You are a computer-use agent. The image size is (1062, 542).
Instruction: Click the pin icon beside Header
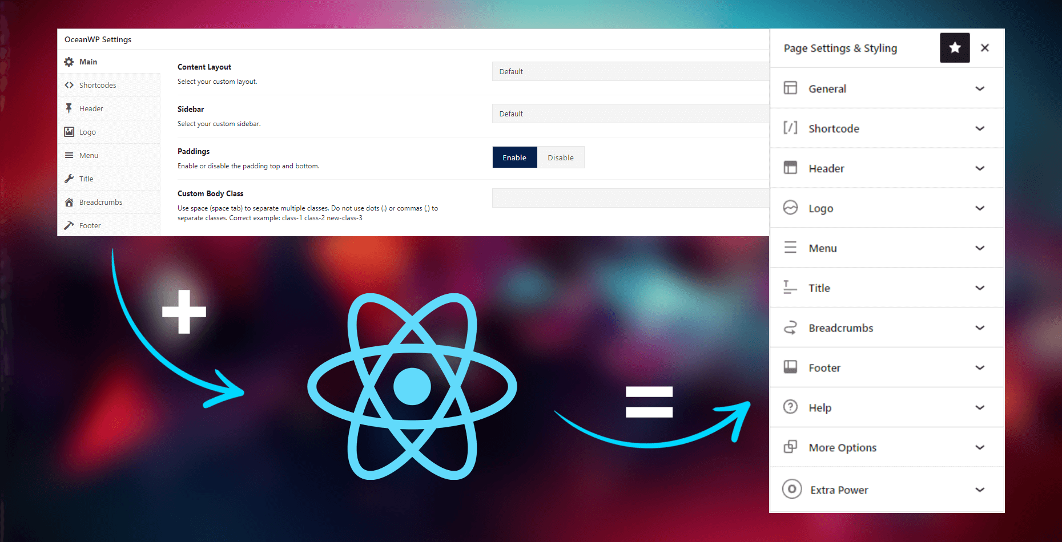(x=69, y=108)
